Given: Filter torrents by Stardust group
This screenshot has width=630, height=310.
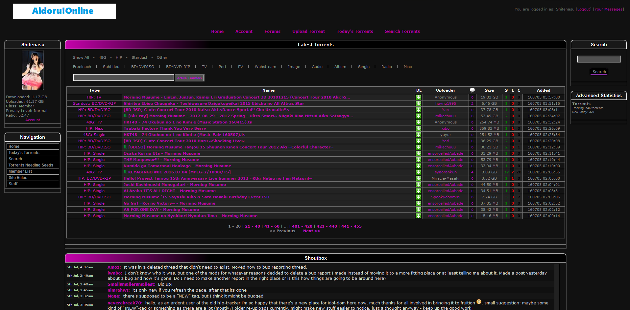Looking at the screenshot, I should tap(139, 57).
